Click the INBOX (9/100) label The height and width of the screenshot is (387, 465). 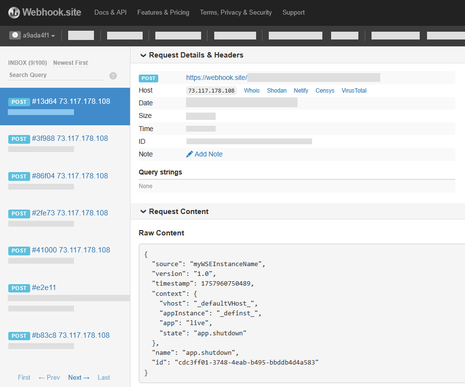pyautogui.click(x=27, y=62)
